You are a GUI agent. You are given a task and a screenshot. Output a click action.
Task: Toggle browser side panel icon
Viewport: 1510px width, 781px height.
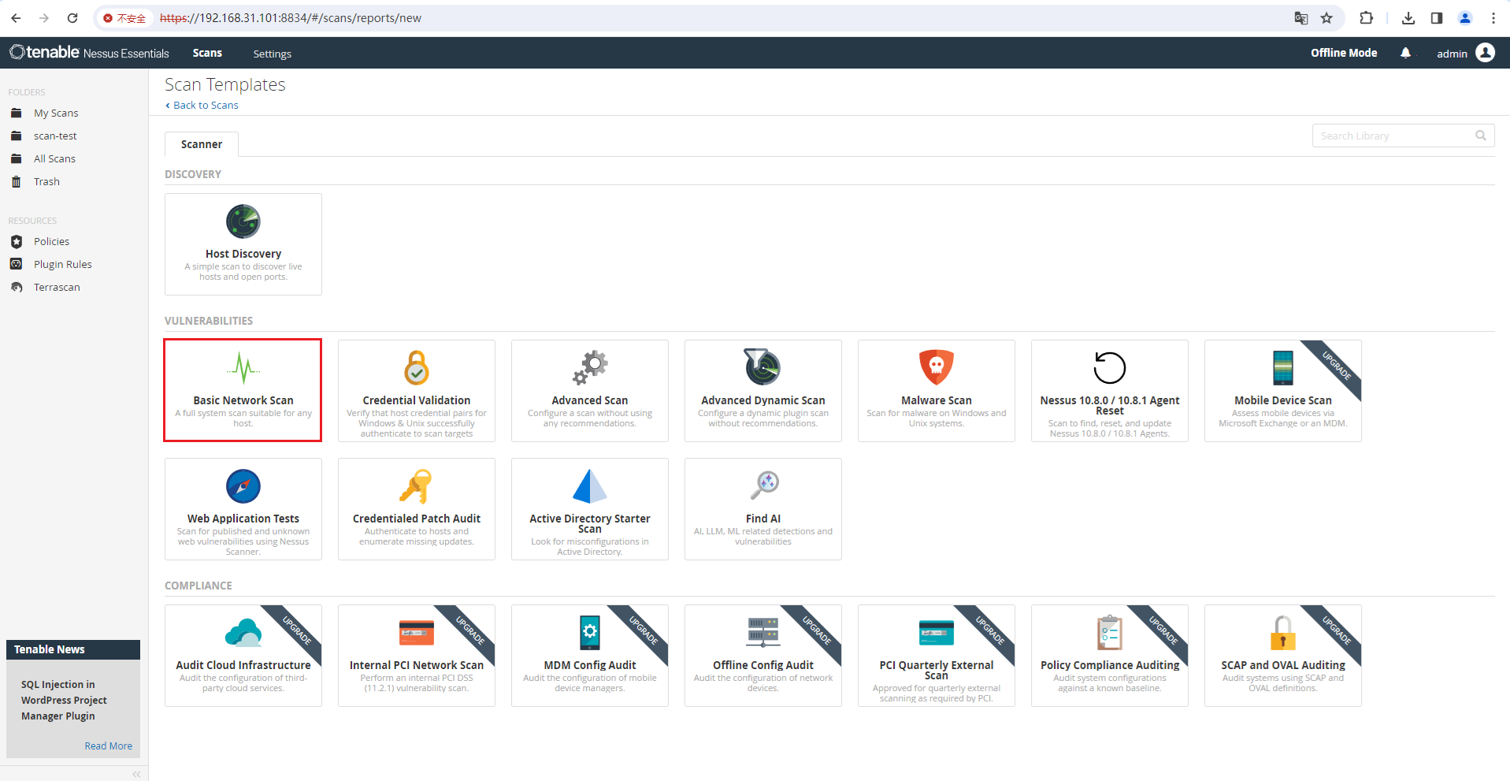pos(1437,18)
